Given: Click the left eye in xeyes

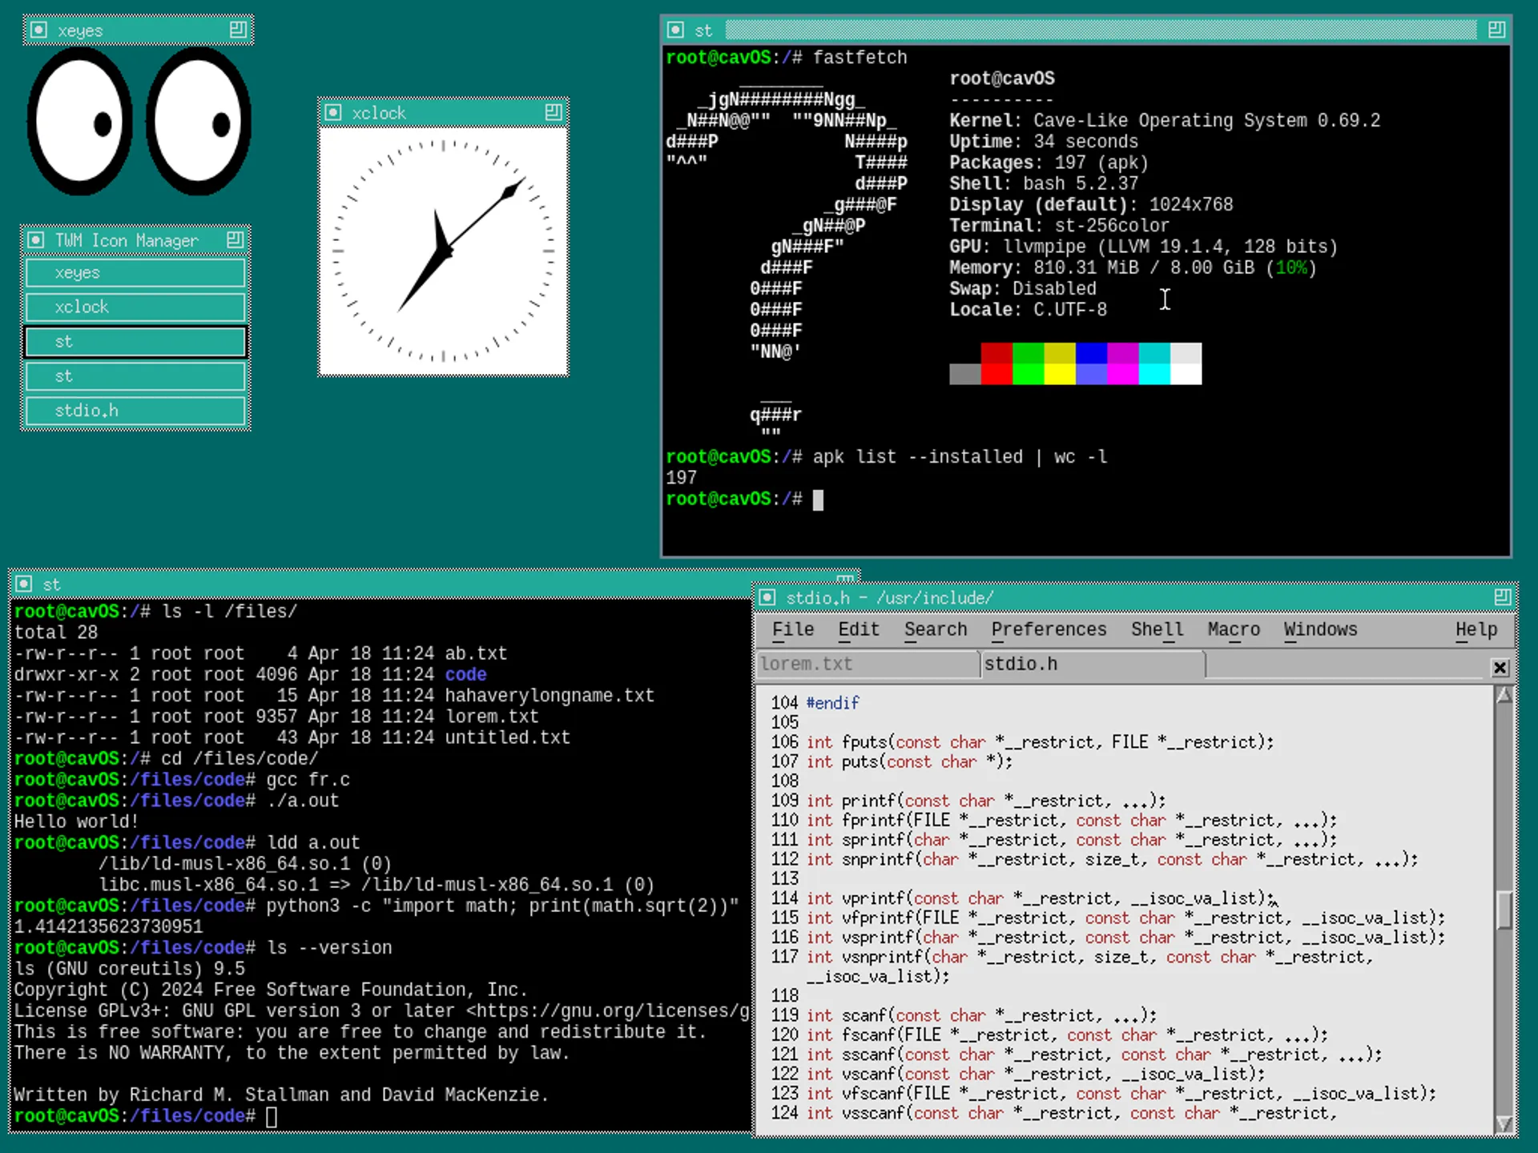Looking at the screenshot, I should 79,121.
